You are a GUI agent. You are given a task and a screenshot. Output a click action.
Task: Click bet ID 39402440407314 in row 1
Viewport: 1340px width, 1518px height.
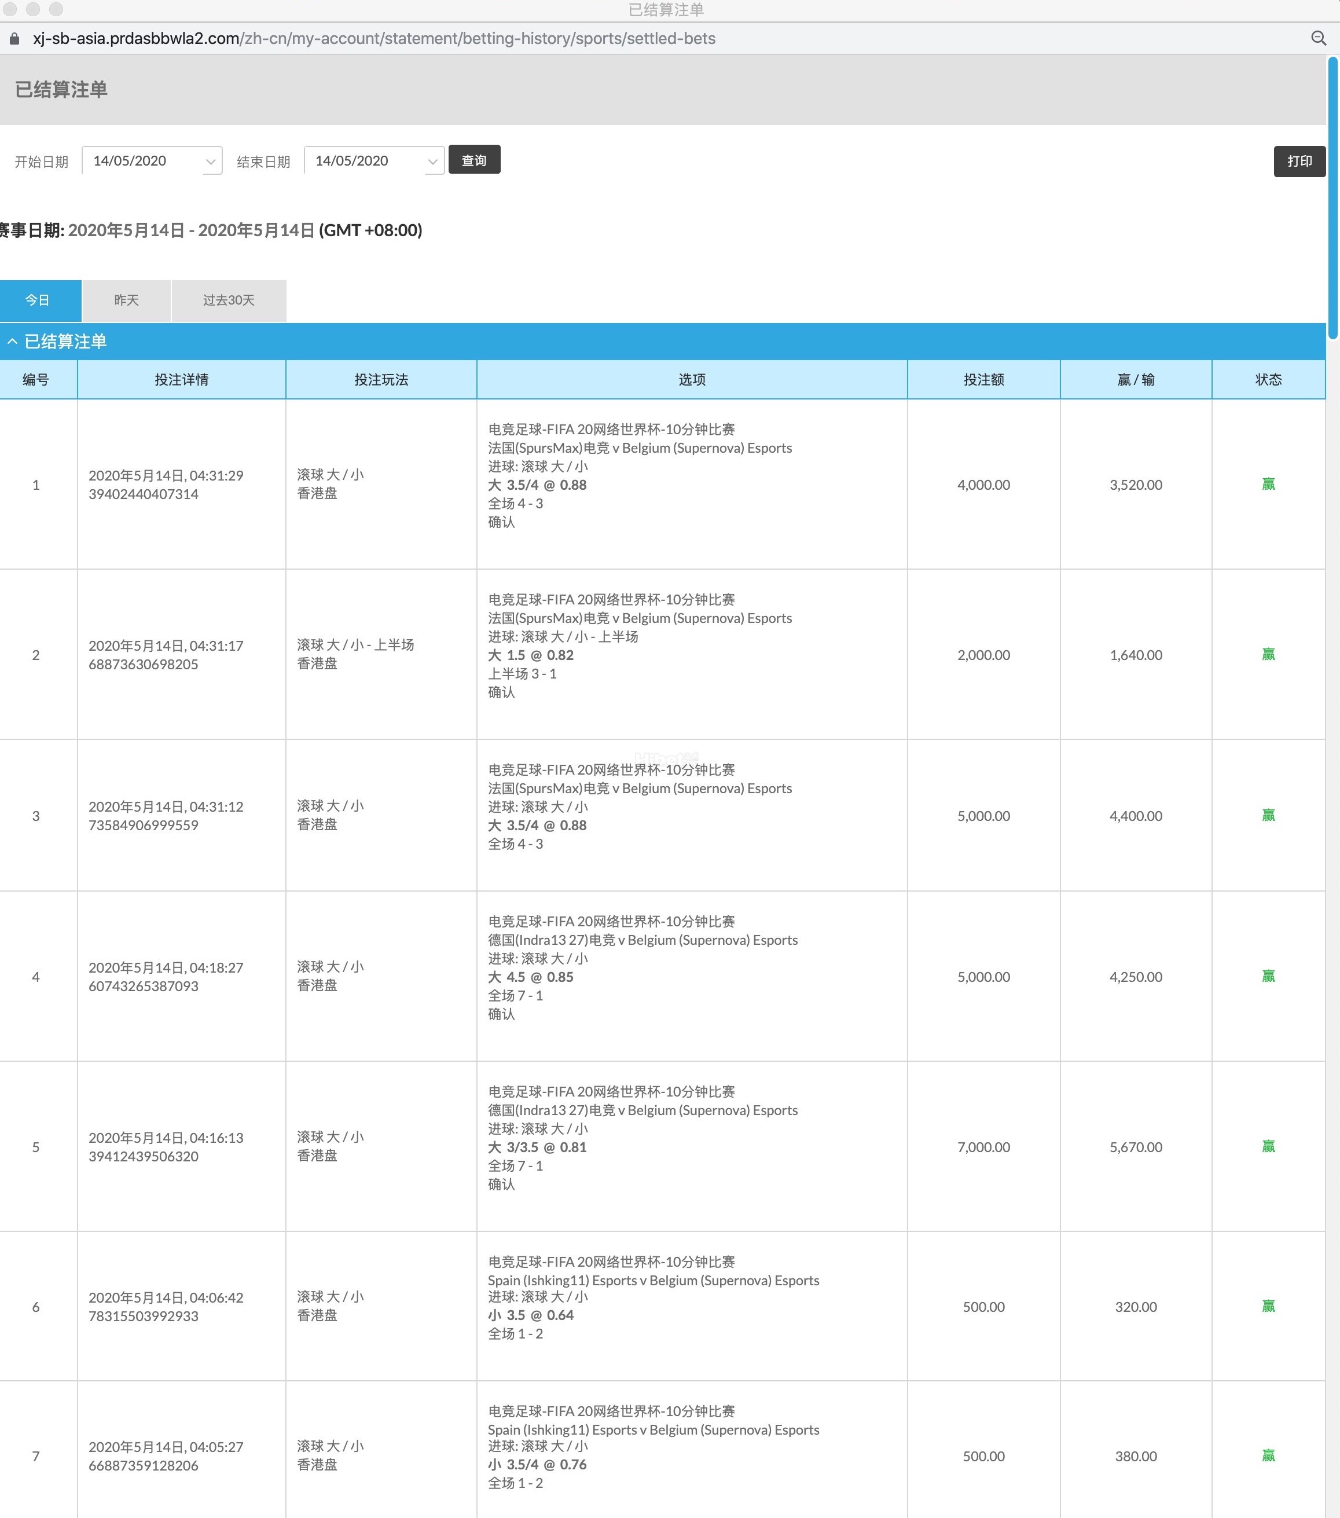[x=144, y=494]
